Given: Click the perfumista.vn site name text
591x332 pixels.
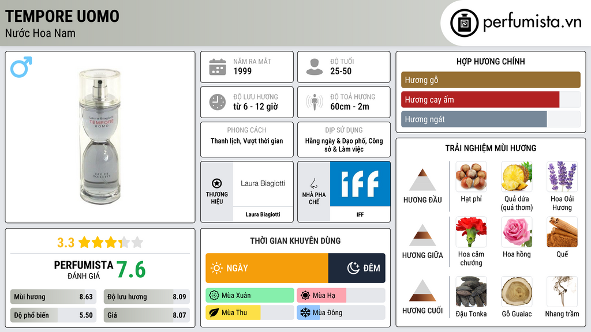Looking at the screenshot, I should [x=532, y=22].
